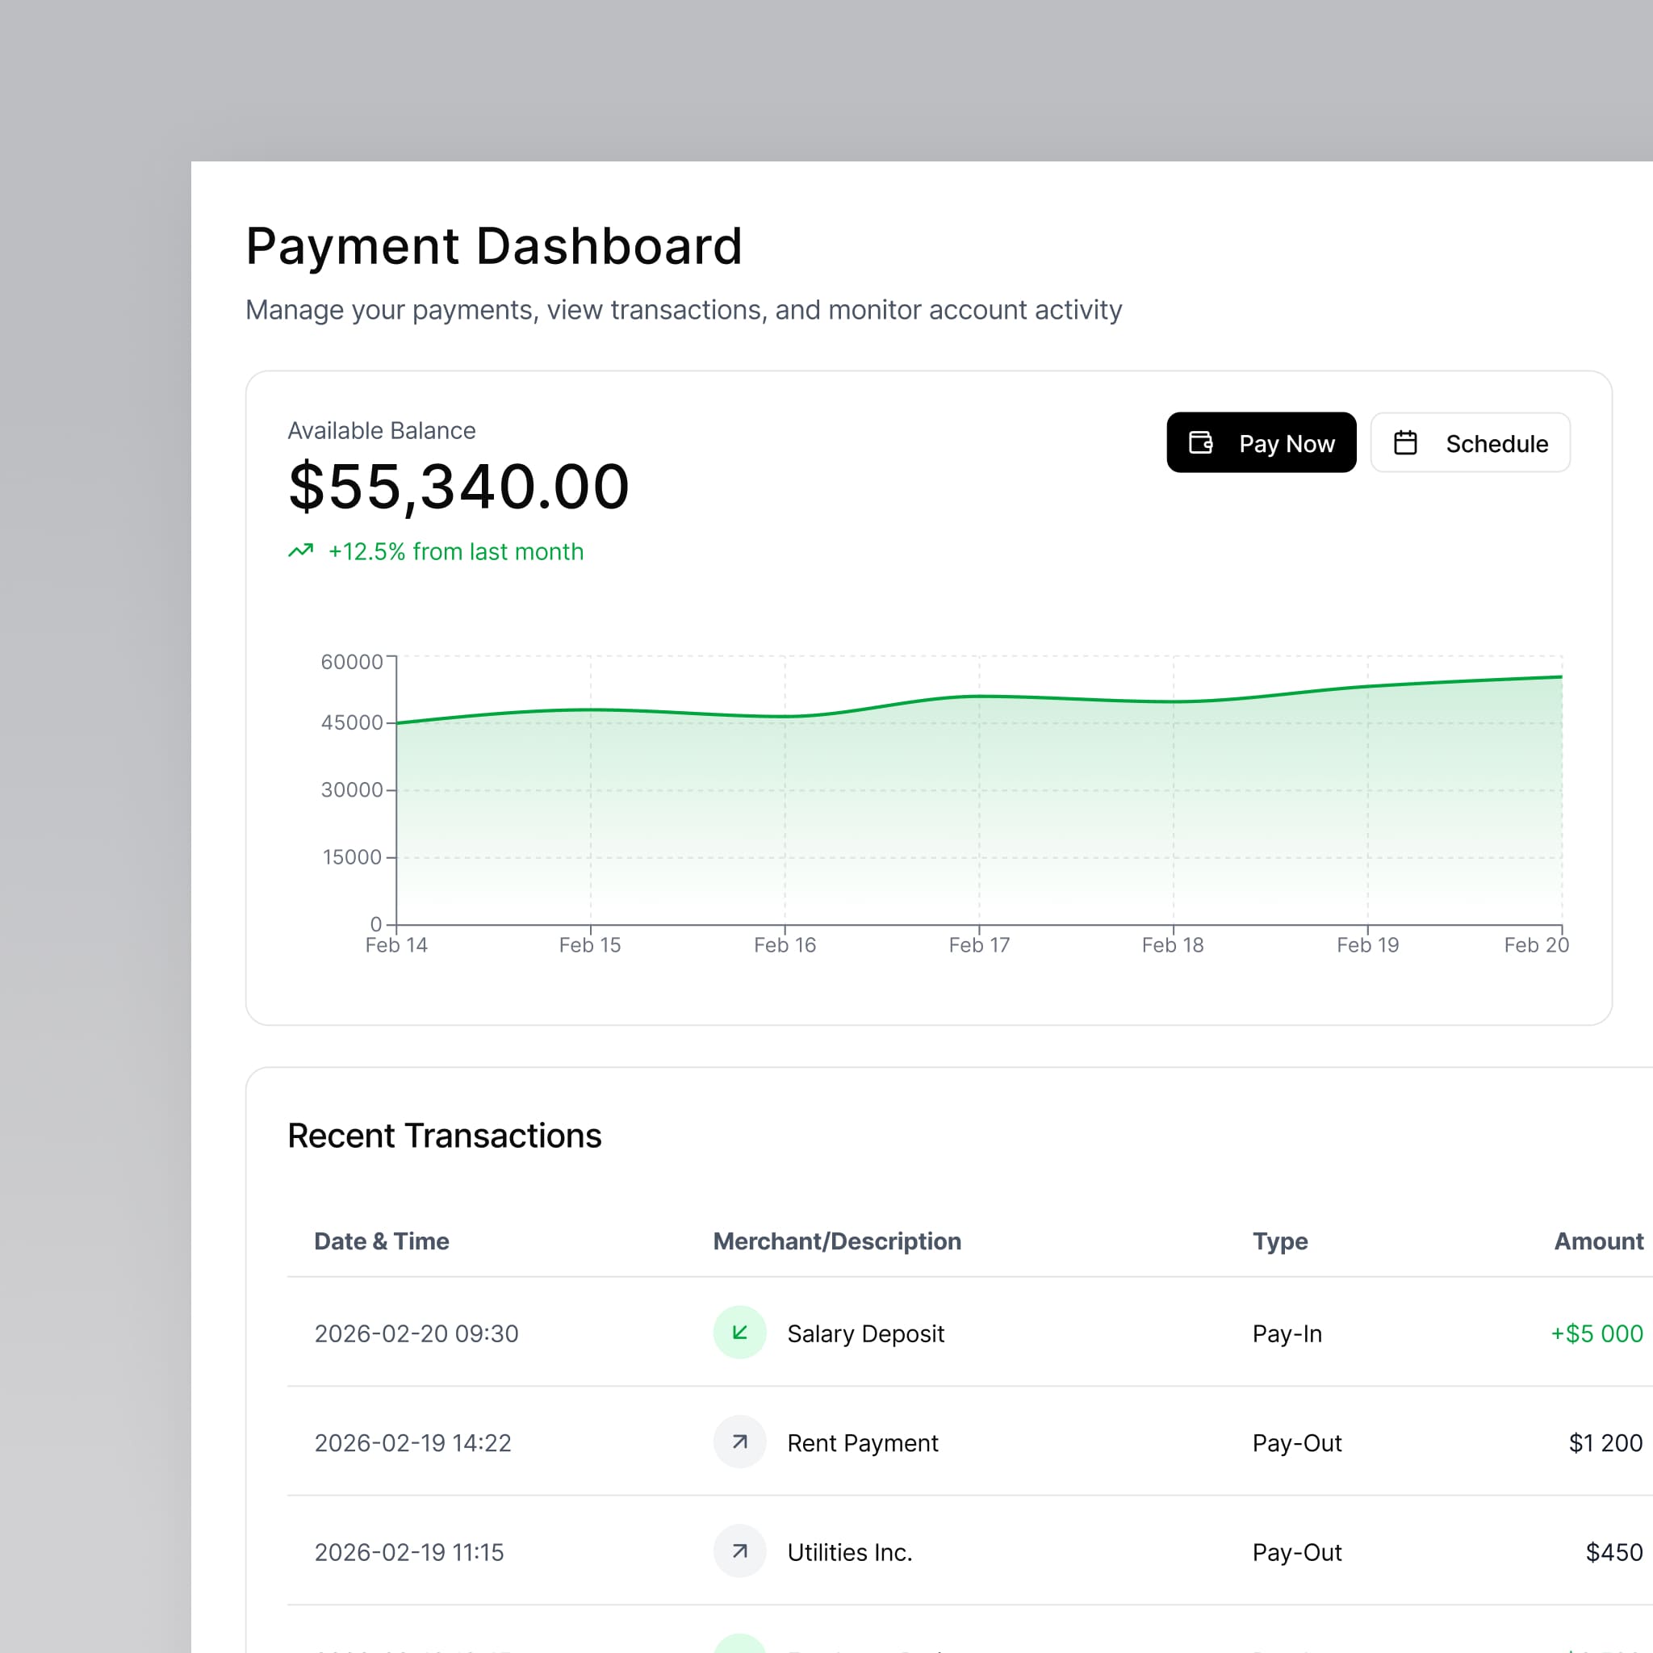This screenshot has height=1653, width=1653.
Task: Select the Salary Deposit transaction row
Action: (x=941, y=1332)
